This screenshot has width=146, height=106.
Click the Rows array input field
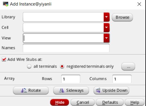click(71, 79)
